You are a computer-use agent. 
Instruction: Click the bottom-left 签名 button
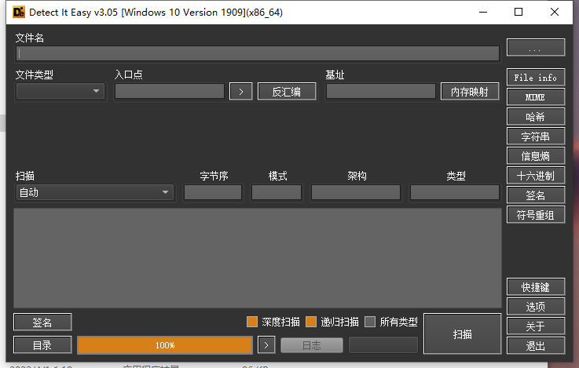pos(42,322)
